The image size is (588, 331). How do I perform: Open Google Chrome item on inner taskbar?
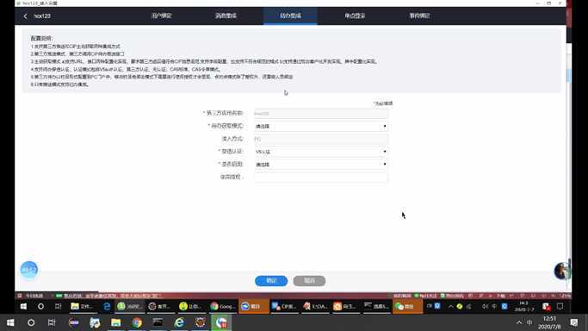(x=223, y=307)
